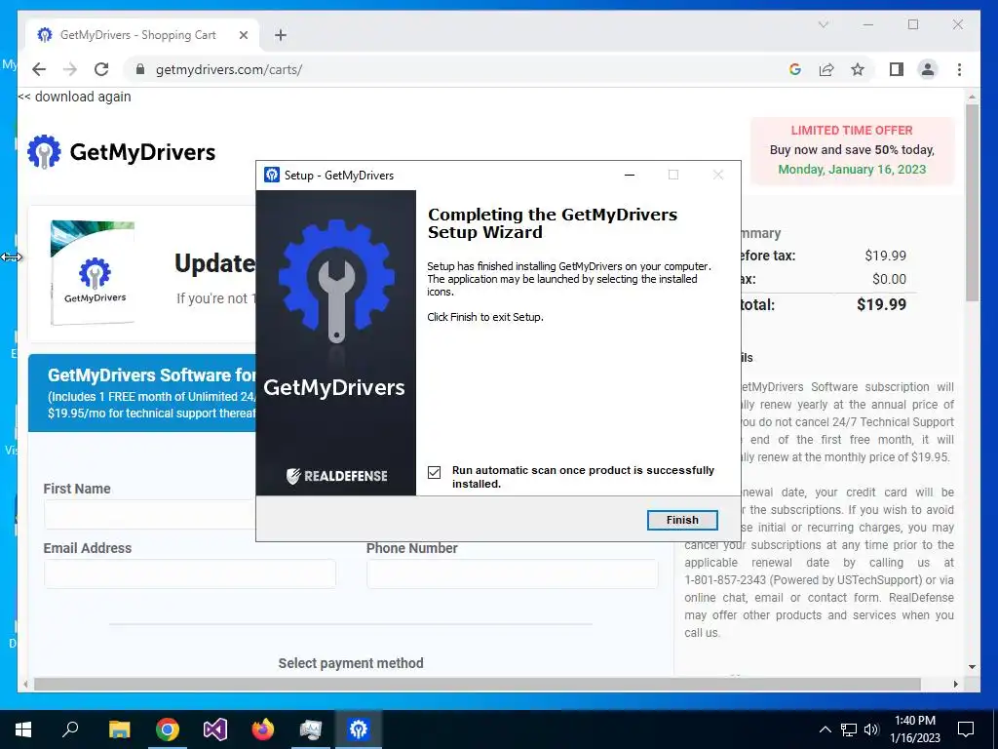998x749 pixels.
Task: Click 'Select payment method' heading
Action: point(351,663)
